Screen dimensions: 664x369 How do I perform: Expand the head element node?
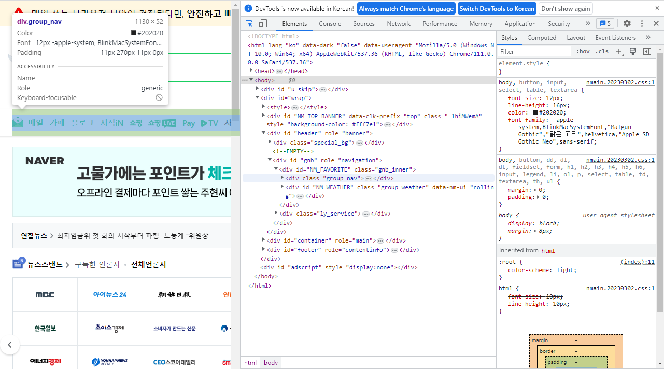251,71
